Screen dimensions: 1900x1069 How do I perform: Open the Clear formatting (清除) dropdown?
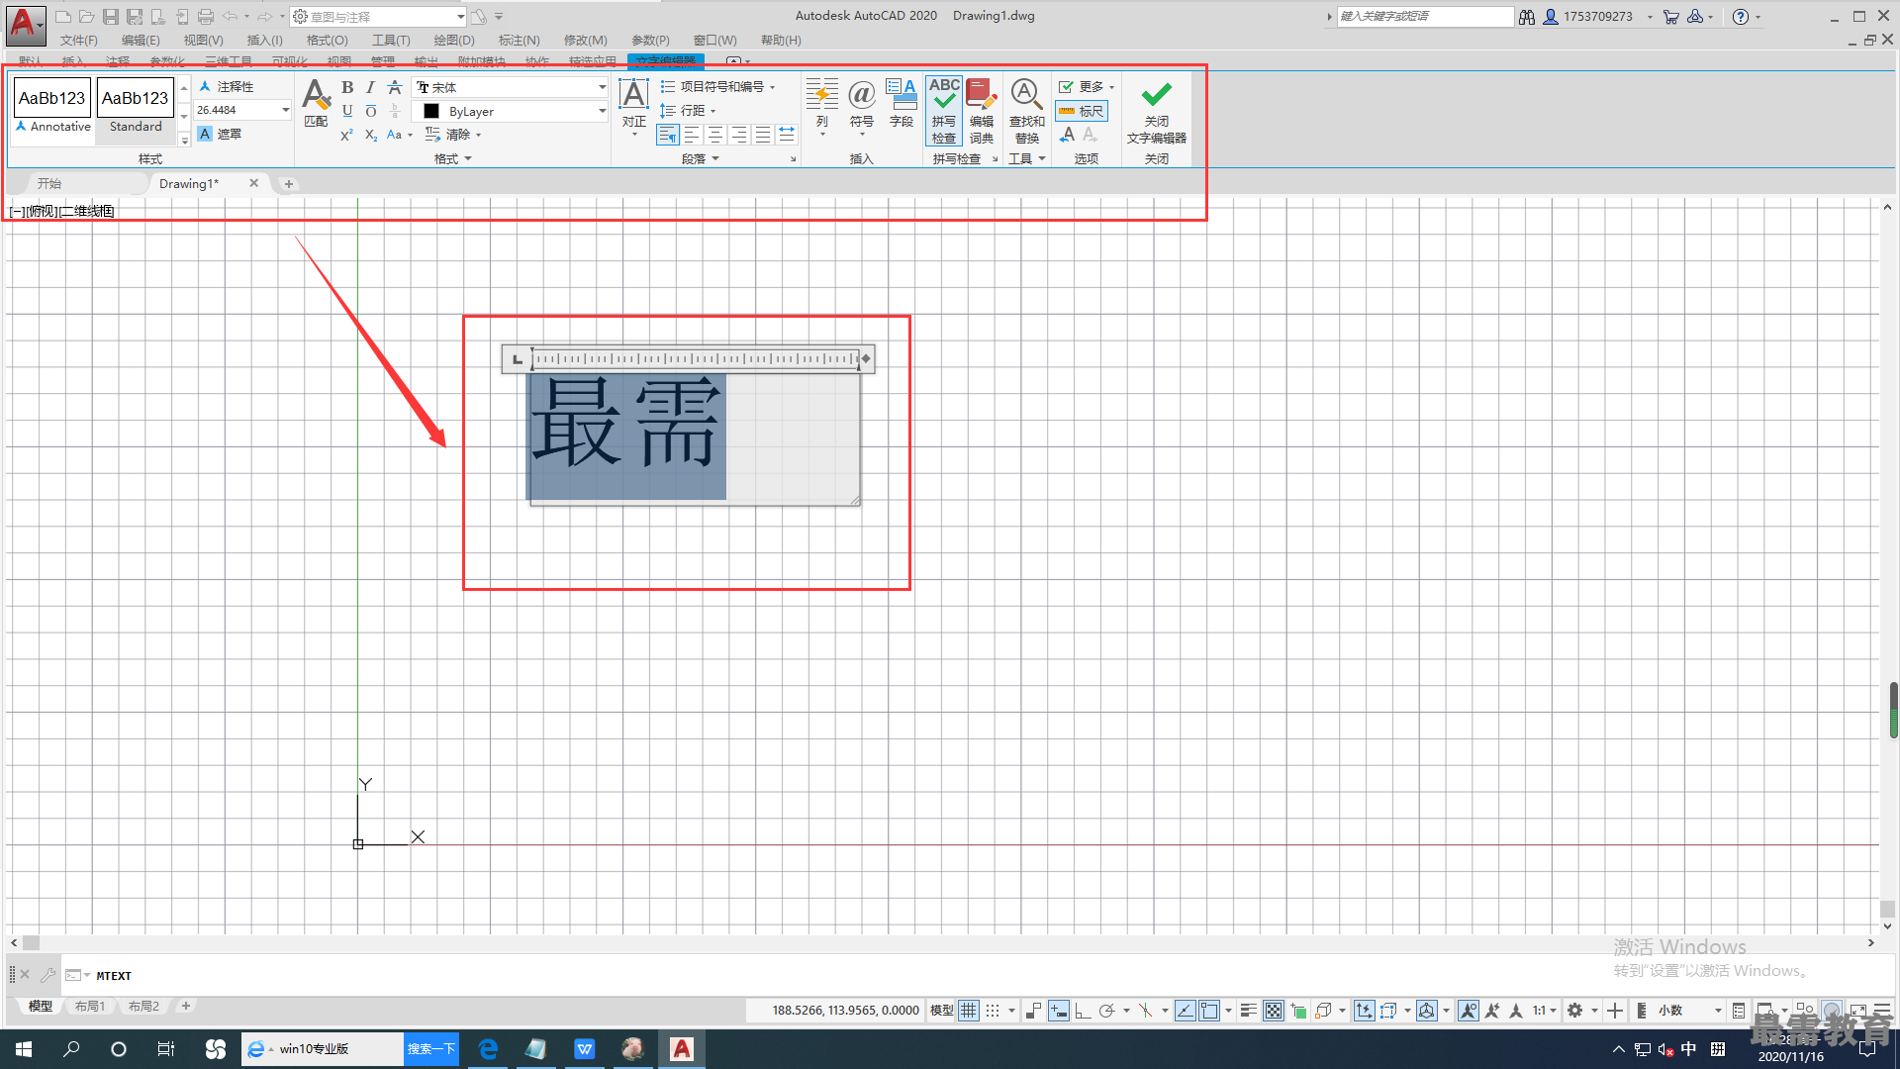(453, 135)
